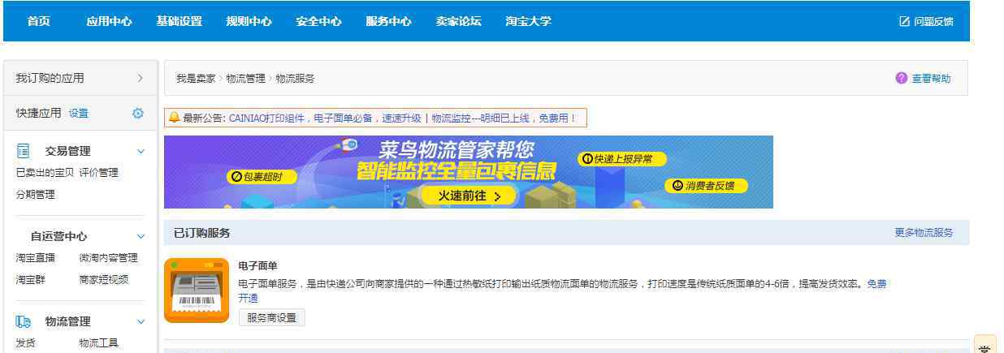Go to 淘宝群 in sidebar

[x=30, y=279]
